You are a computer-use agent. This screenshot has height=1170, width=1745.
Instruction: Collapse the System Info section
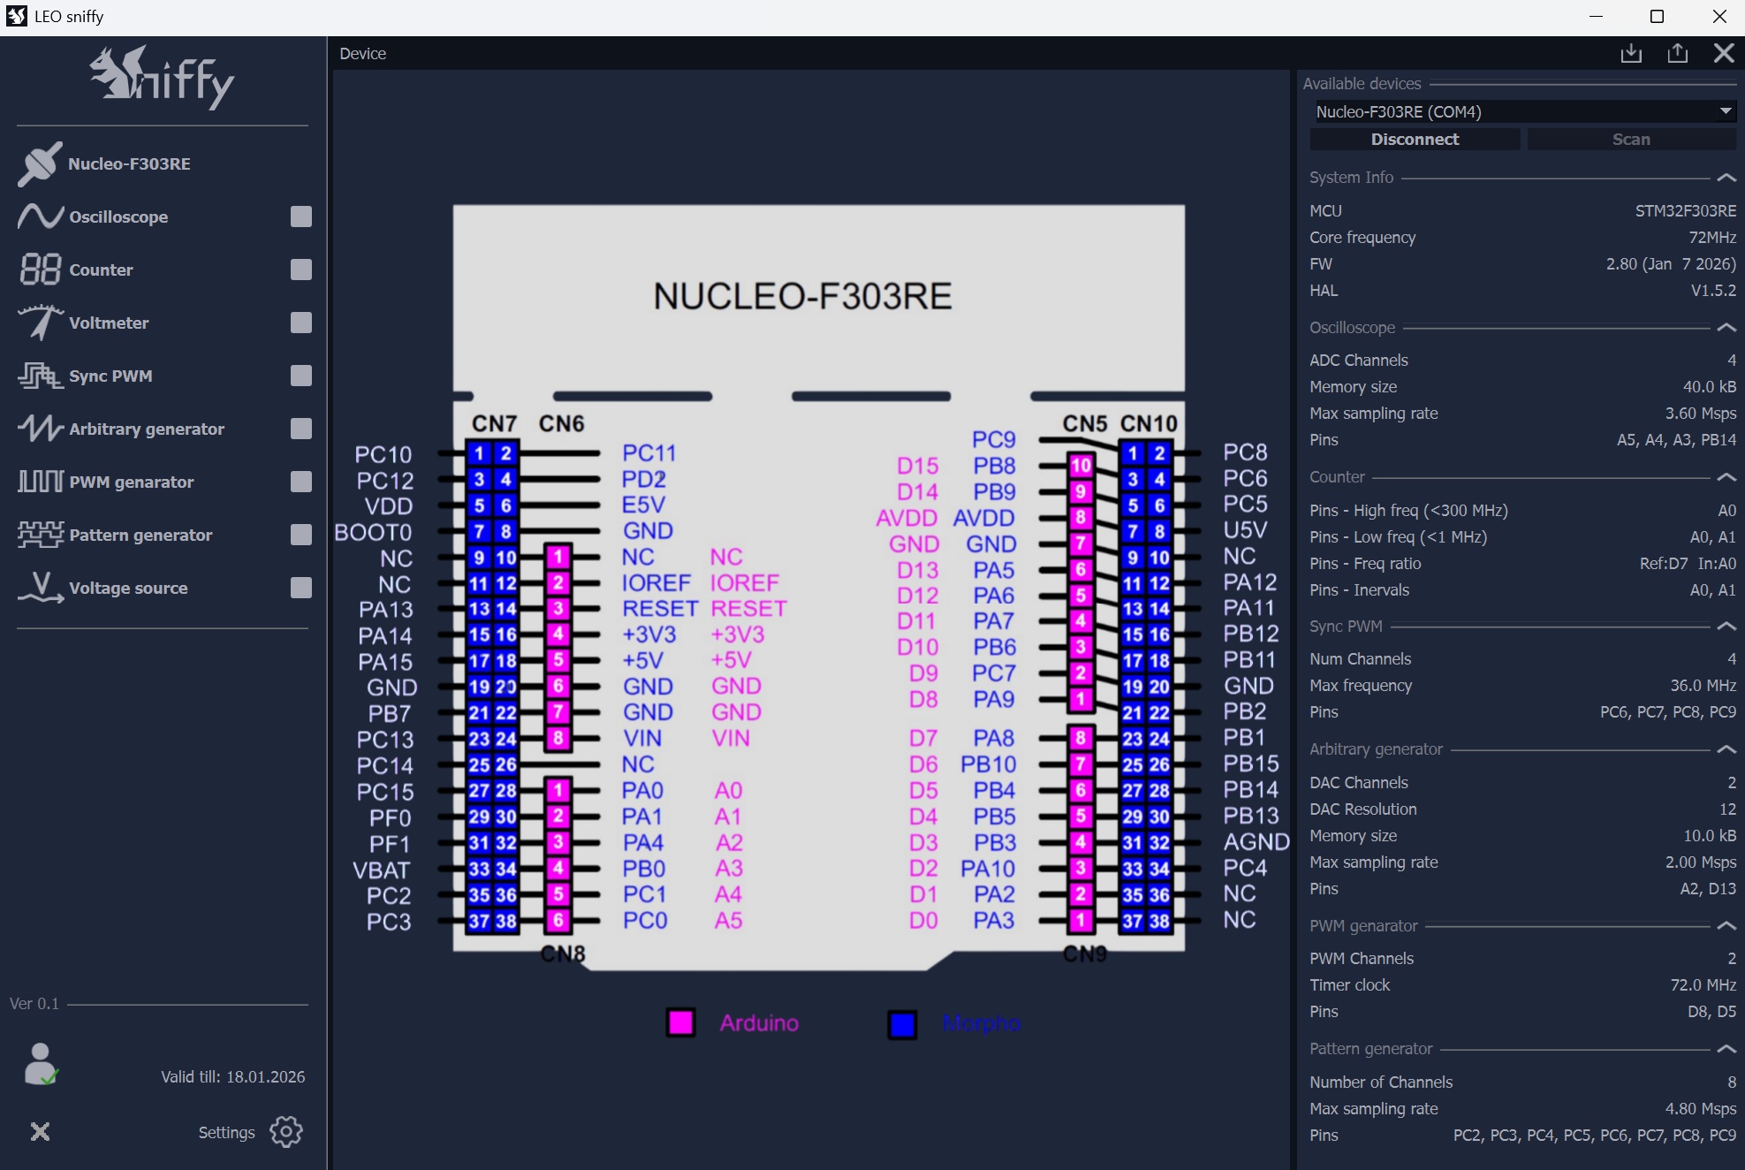pos(1726,178)
